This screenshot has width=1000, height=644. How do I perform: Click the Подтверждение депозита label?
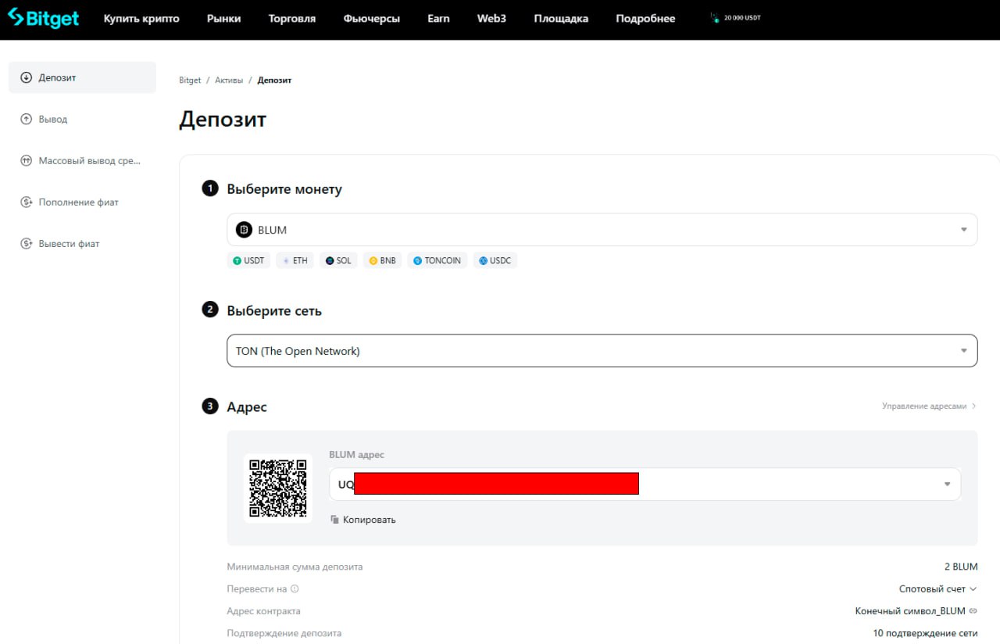click(x=284, y=633)
